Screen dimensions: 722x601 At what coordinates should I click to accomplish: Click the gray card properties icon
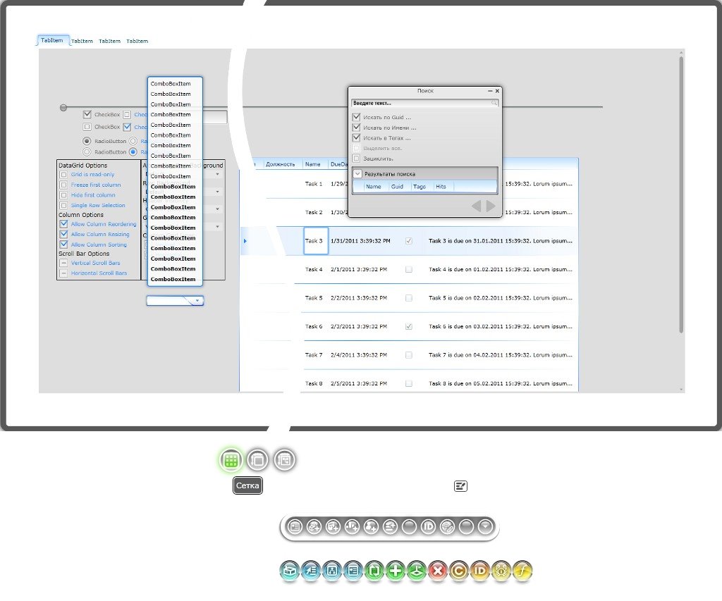click(x=295, y=526)
